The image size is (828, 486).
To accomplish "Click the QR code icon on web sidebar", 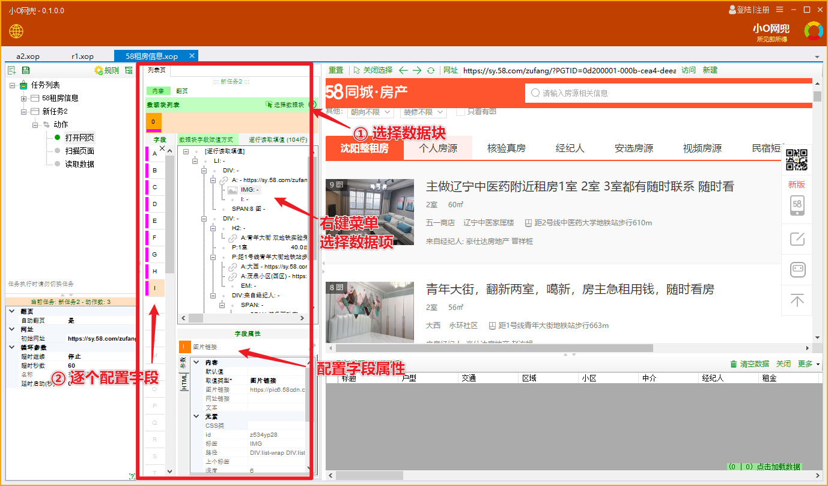I will (x=797, y=159).
